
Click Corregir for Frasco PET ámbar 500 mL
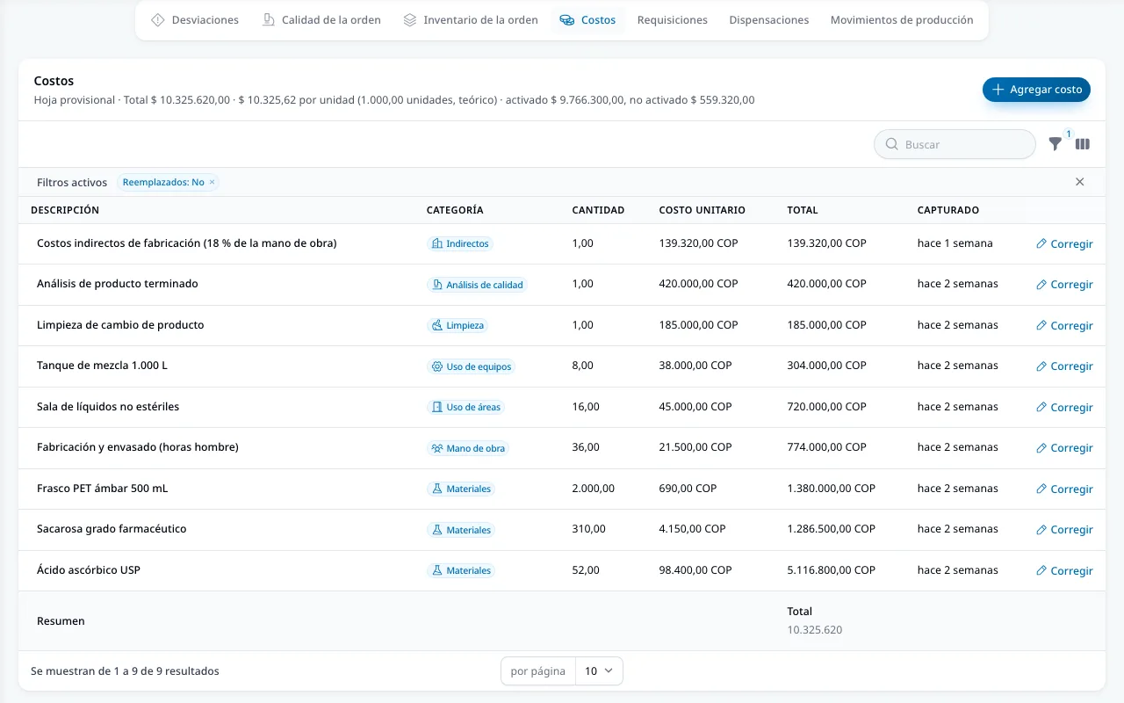click(1064, 489)
